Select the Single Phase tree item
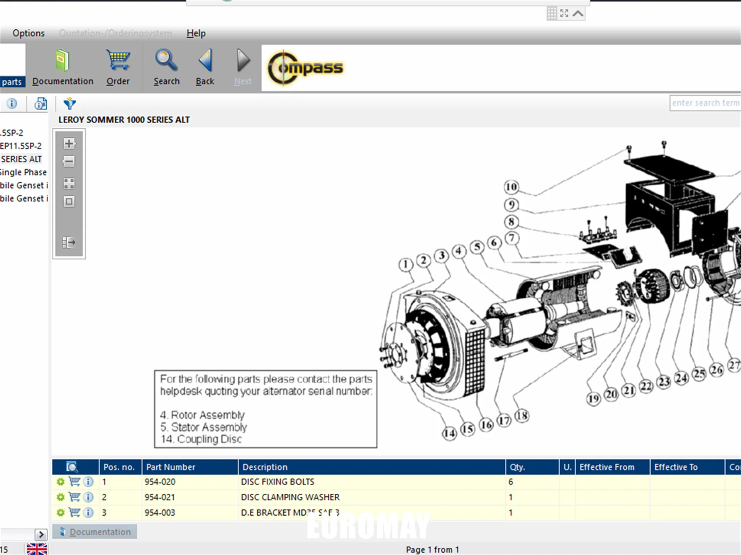Viewport: 741px width, 555px height. pyautogui.click(x=23, y=172)
